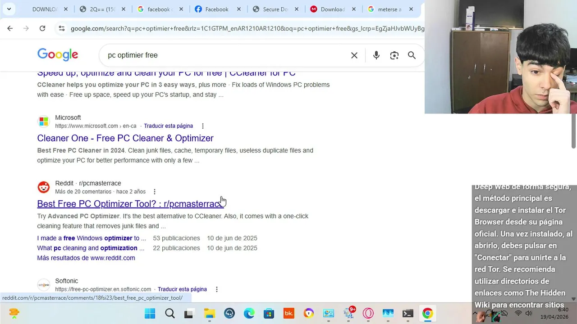
Task: Start voice search with the microphone
Action: (376, 55)
